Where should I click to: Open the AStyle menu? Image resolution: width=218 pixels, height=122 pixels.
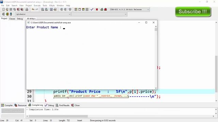click(x=52, y=5)
